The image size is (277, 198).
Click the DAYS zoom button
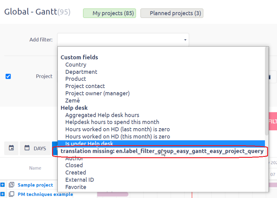(35, 148)
